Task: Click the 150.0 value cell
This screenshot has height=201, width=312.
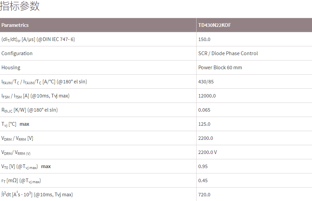Action: point(204,39)
